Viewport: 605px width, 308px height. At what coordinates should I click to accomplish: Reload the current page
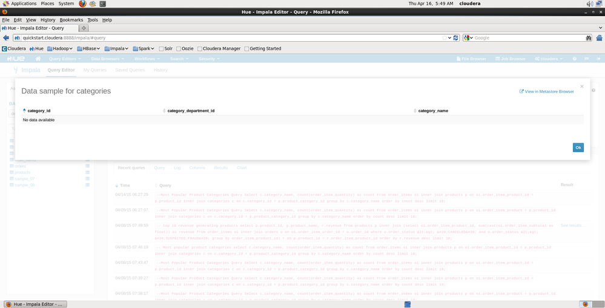click(x=455, y=38)
